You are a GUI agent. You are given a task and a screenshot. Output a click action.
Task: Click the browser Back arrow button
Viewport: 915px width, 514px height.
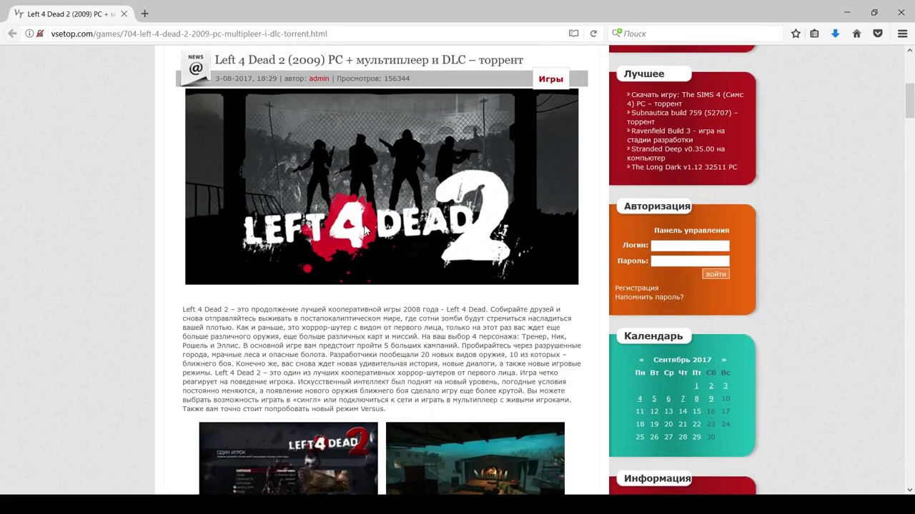point(12,34)
